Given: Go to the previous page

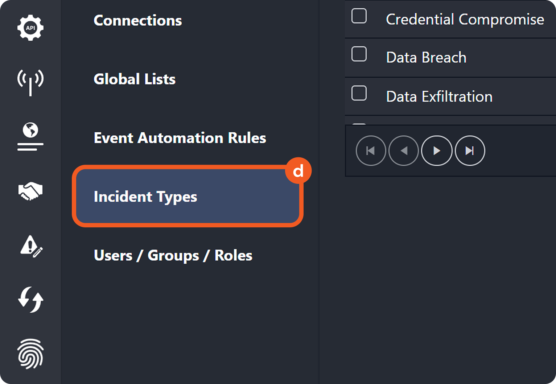Looking at the screenshot, I should pyautogui.click(x=404, y=151).
